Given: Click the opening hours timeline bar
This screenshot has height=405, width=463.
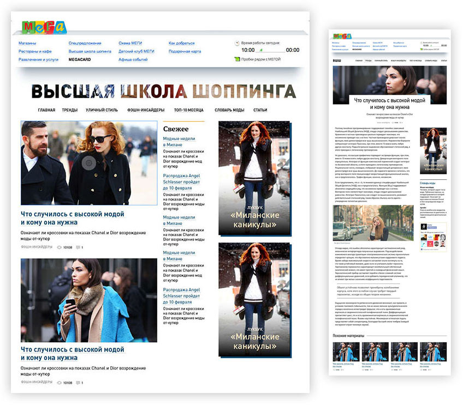Looking at the screenshot, I should (270, 51).
